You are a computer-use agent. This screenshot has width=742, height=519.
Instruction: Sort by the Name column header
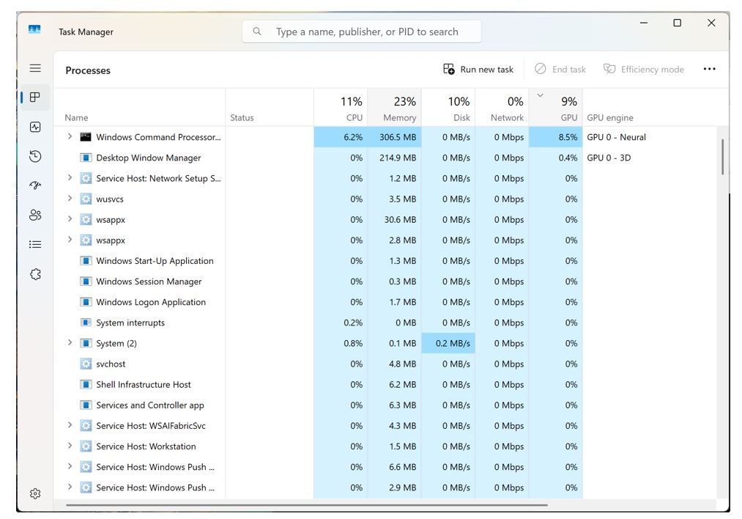140,108
